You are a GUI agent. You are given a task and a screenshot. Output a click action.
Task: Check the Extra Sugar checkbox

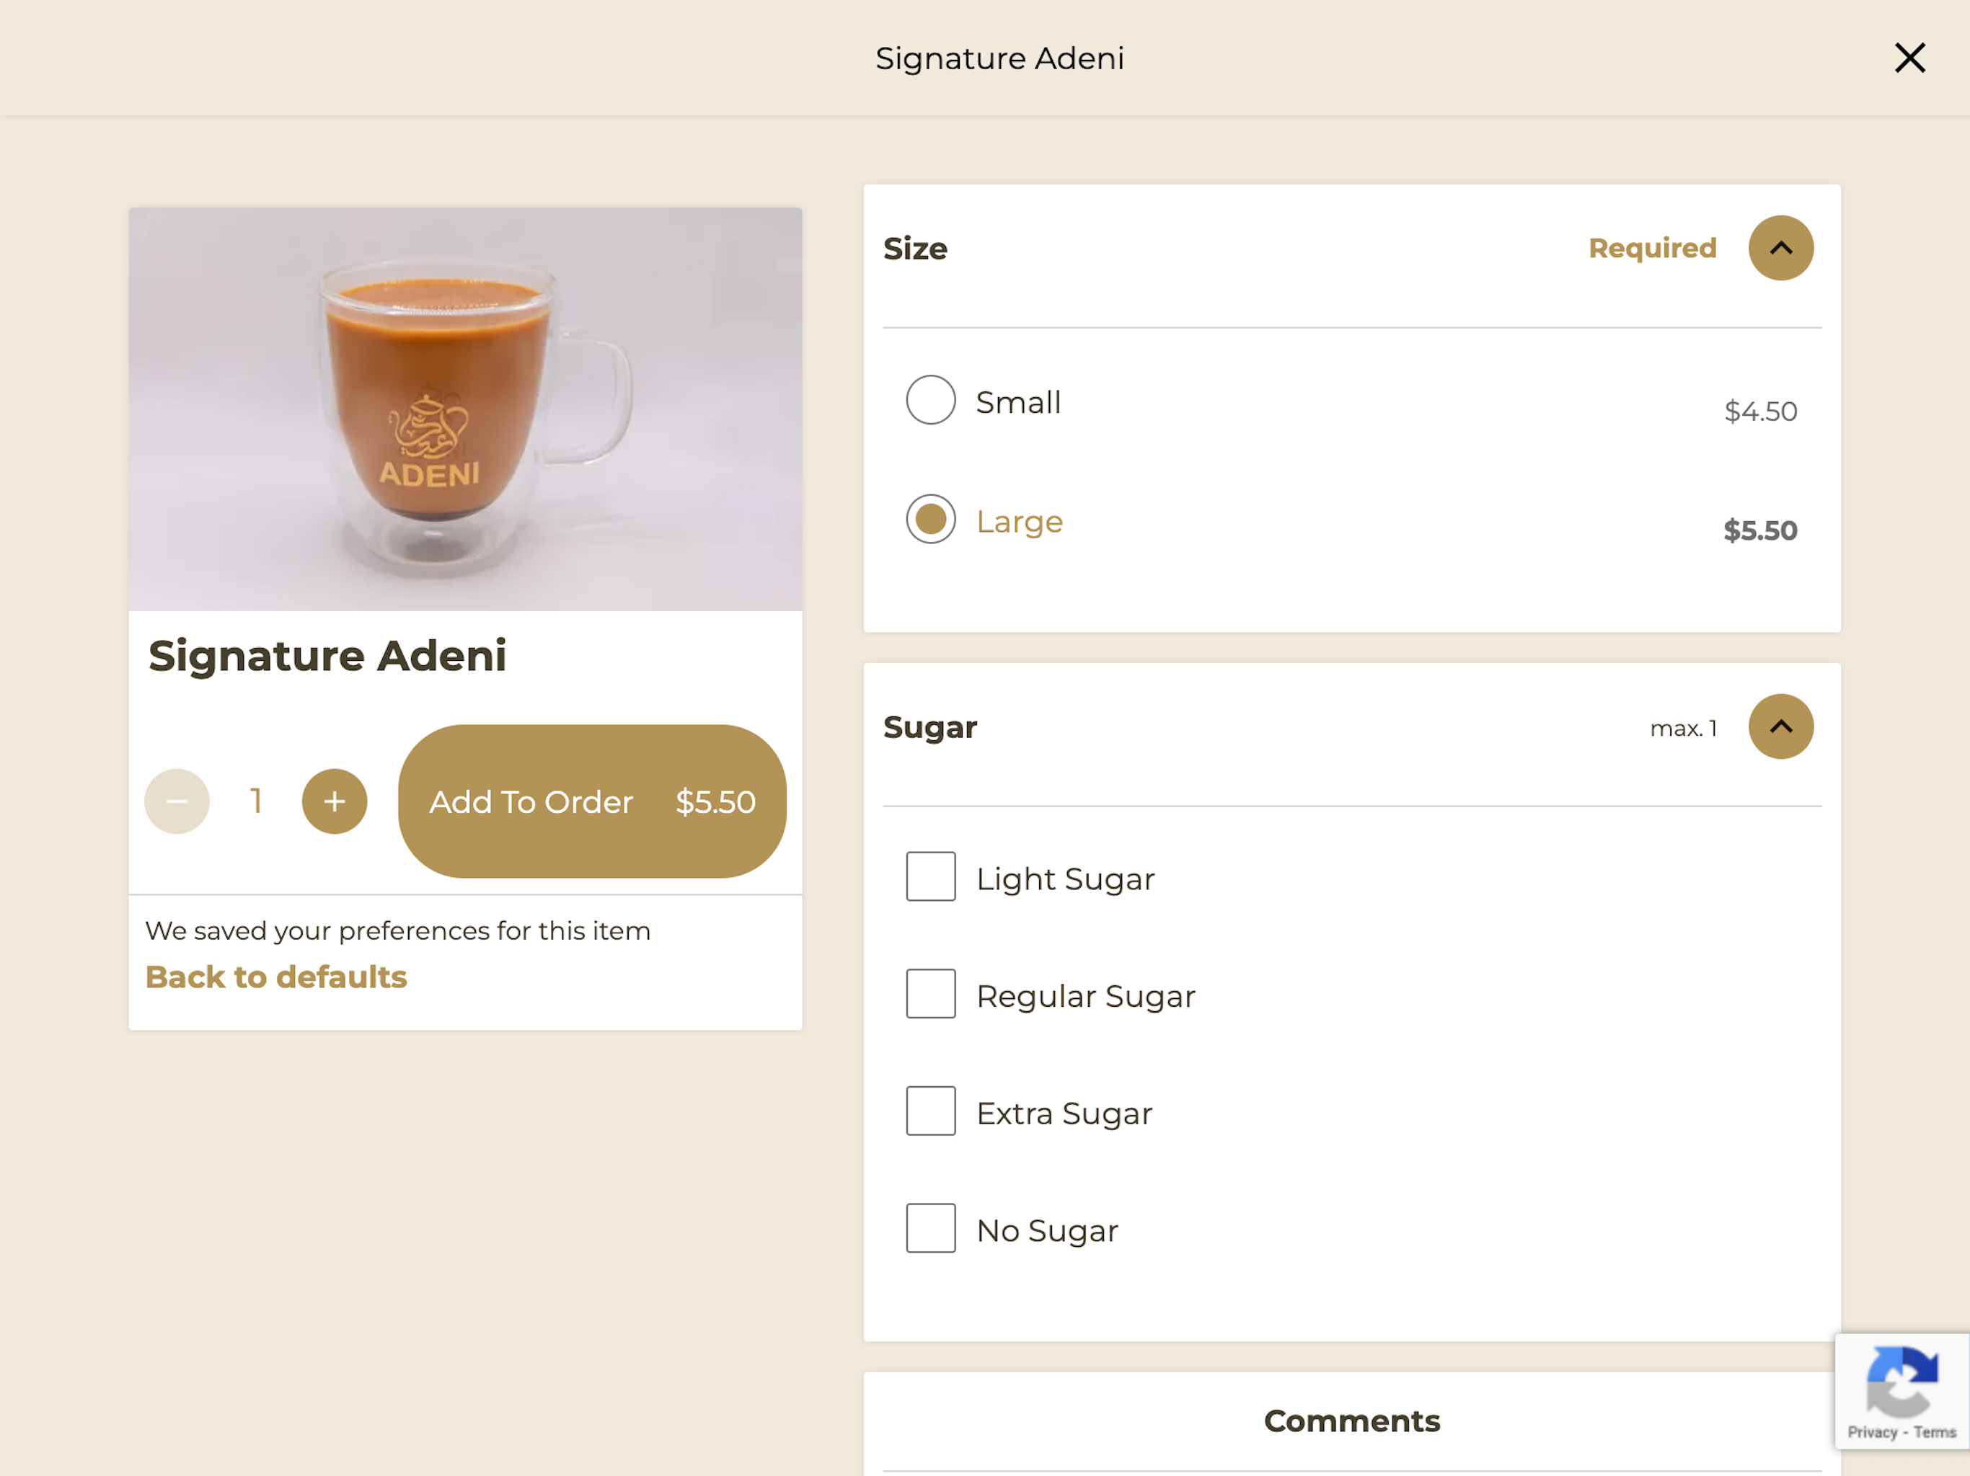tap(931, 1111)
